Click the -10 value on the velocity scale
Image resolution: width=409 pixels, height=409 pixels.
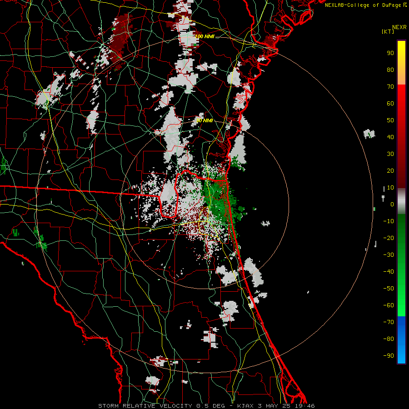pos(389,221)
